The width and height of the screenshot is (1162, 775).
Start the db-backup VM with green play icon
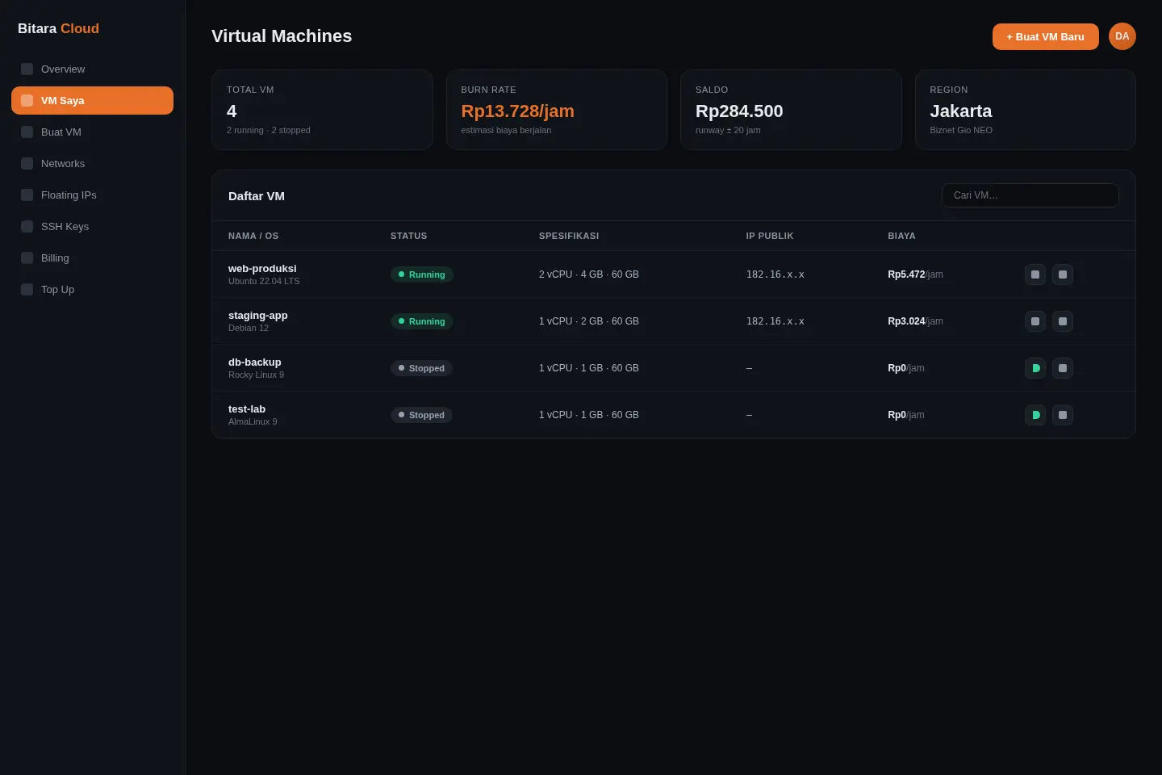(1035, 368)
